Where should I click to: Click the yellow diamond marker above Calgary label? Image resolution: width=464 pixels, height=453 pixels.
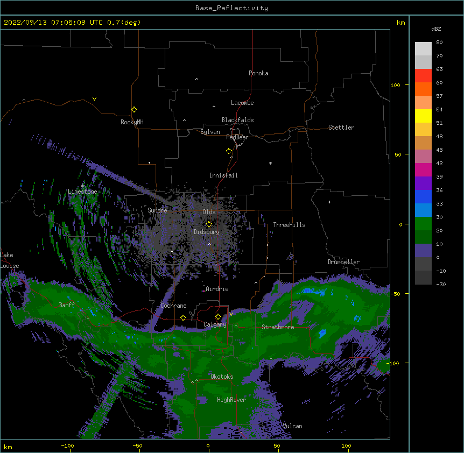218,317
